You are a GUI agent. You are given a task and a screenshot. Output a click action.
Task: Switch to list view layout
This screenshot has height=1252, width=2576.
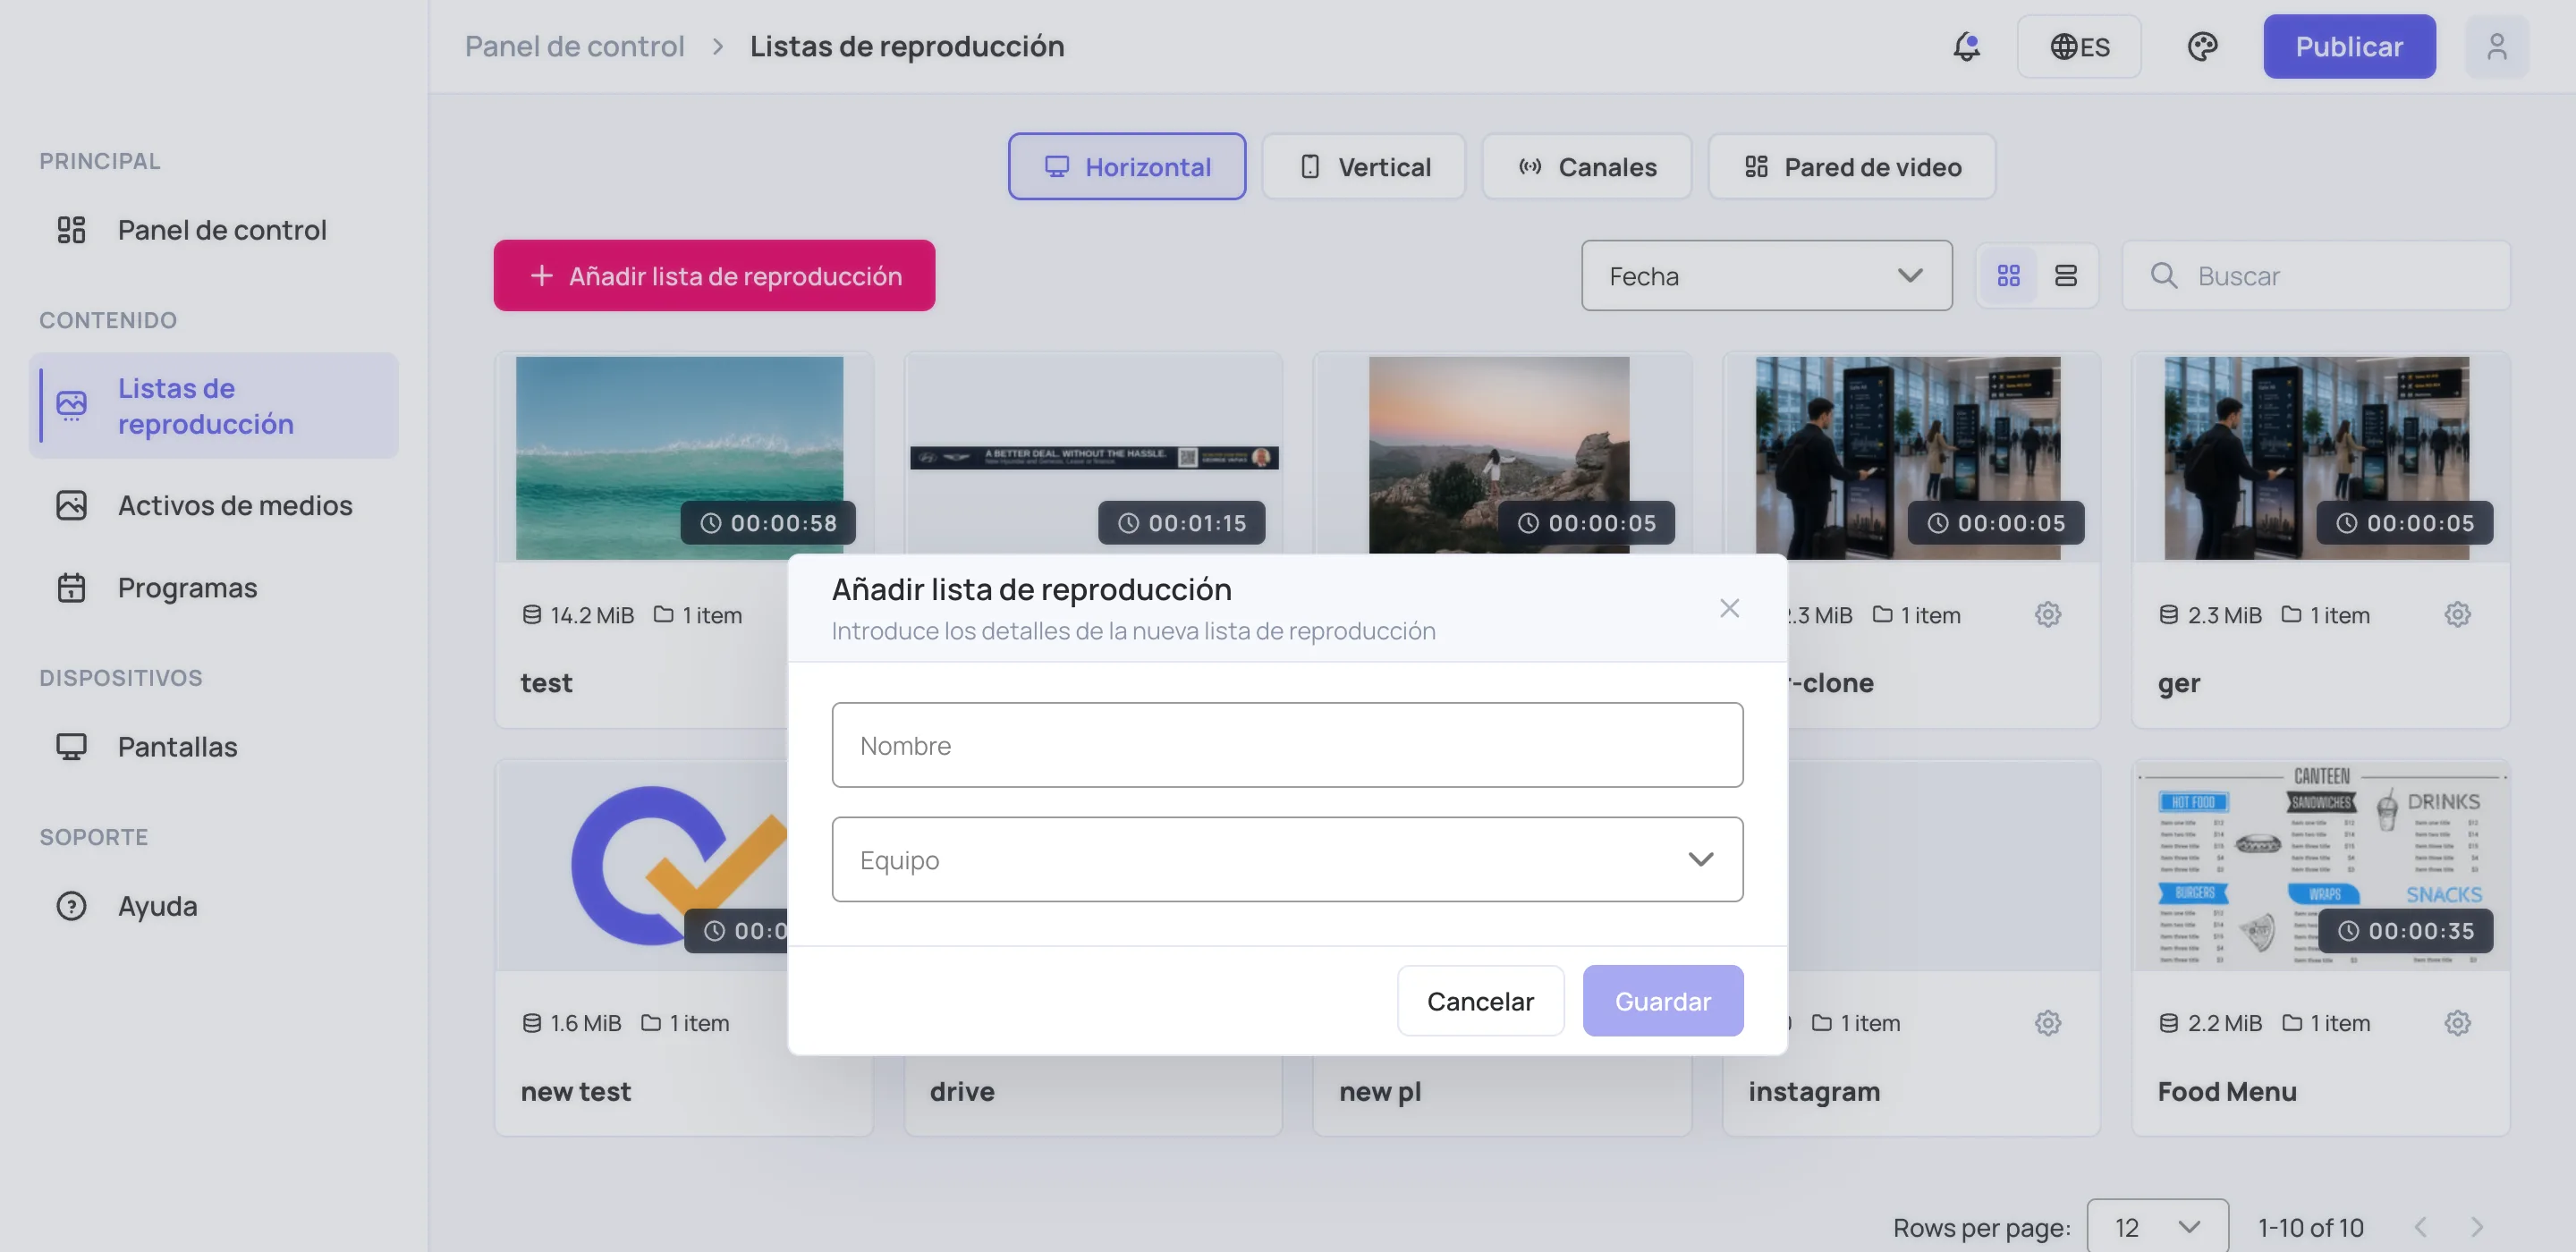[x=2065, y=275]
